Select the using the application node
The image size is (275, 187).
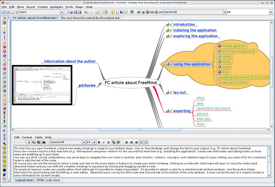[x=188, y=64]
